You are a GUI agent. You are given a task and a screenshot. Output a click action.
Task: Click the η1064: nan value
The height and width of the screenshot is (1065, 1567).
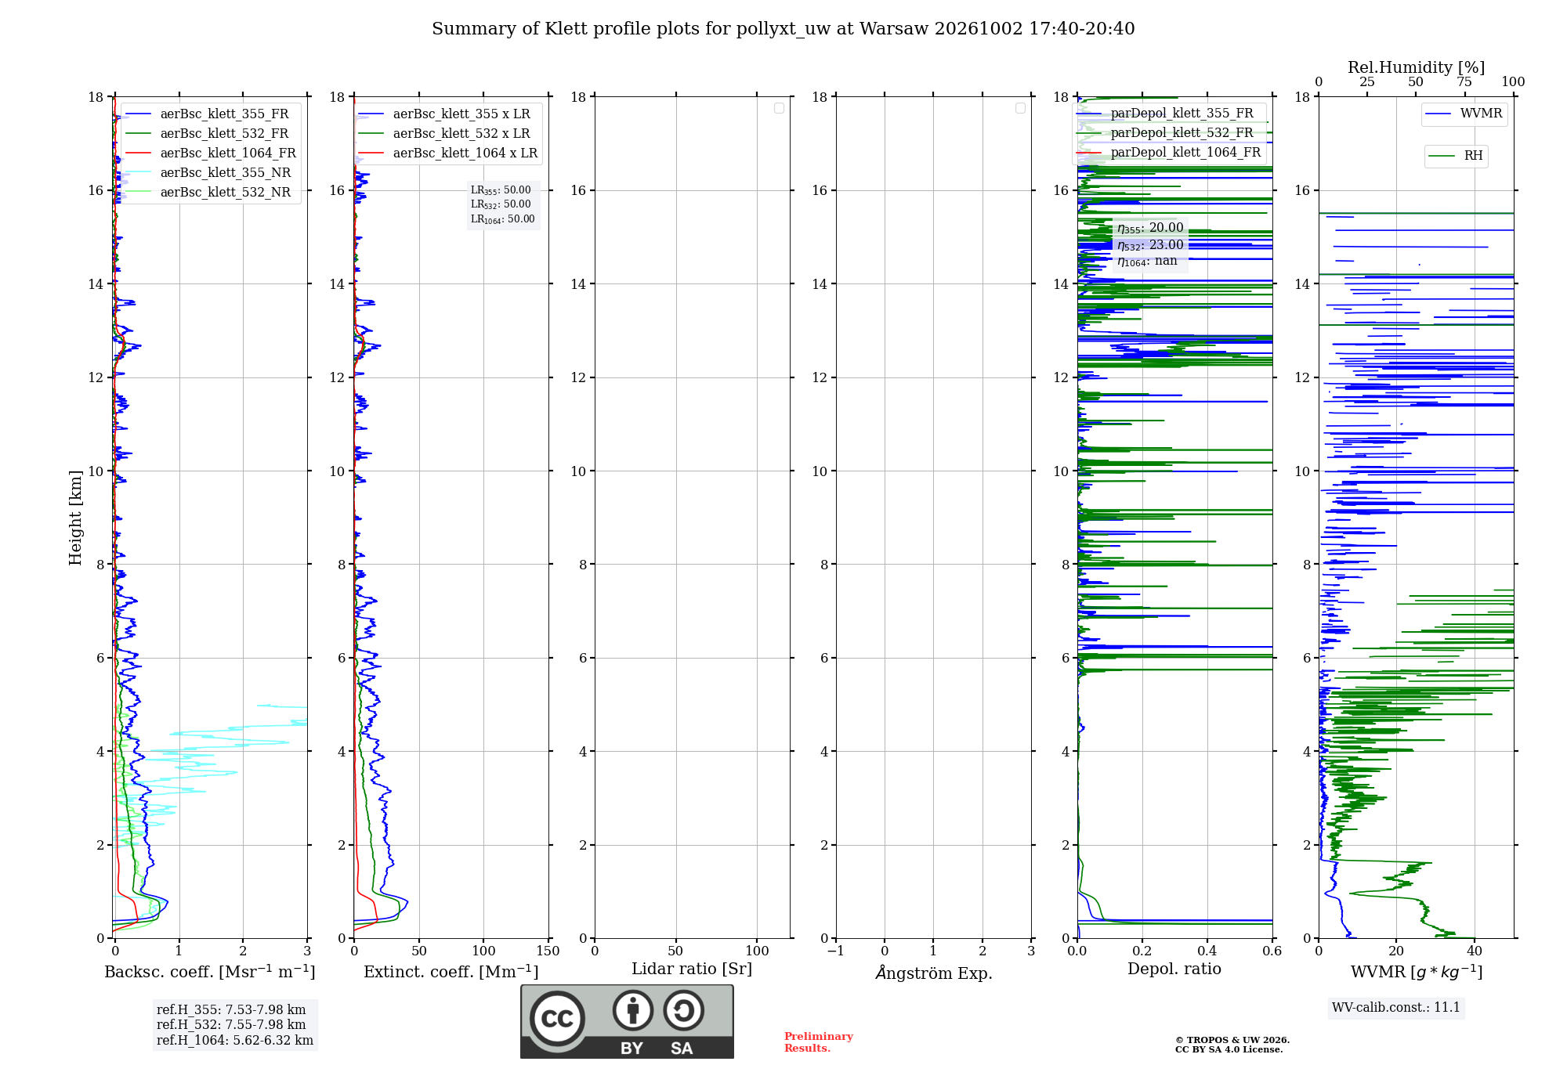point(1147,261)
